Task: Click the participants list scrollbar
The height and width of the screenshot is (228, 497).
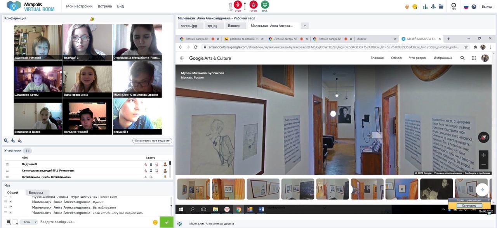Action: 170,169
